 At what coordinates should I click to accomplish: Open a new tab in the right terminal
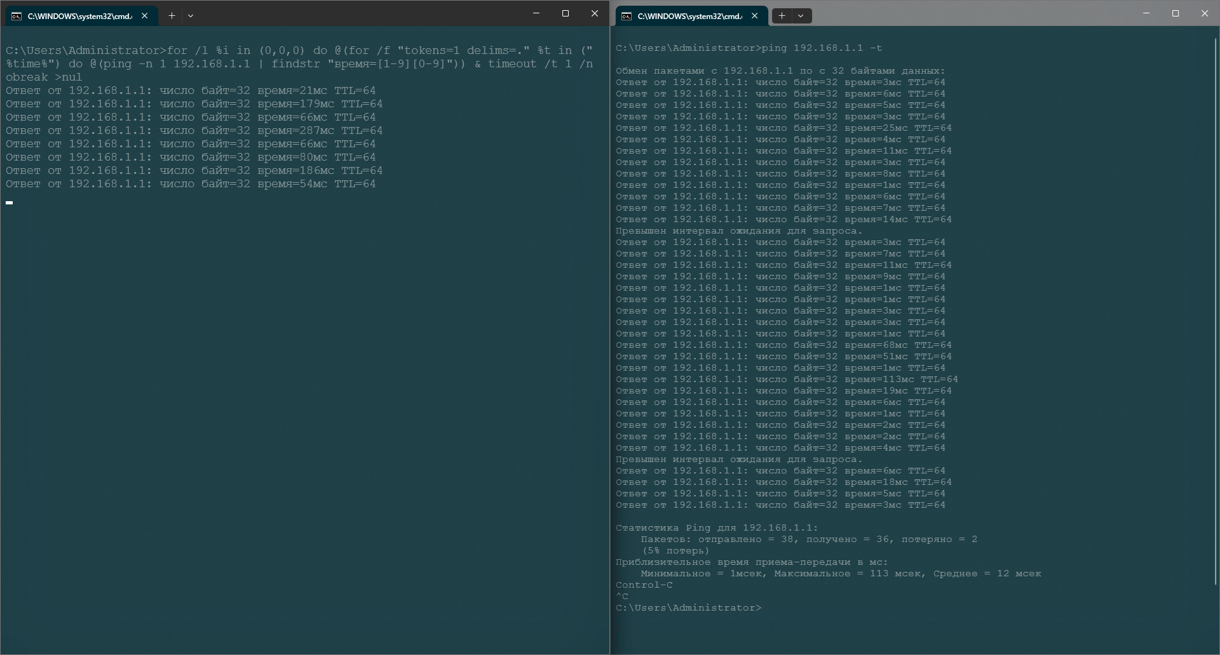pyautogui.click(x=782, y=16)
